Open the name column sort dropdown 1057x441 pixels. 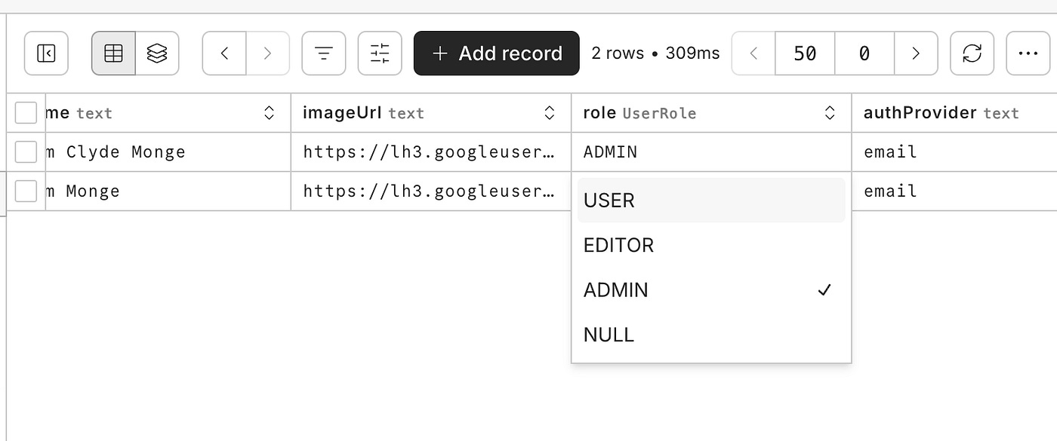click(x=269, y=112)
